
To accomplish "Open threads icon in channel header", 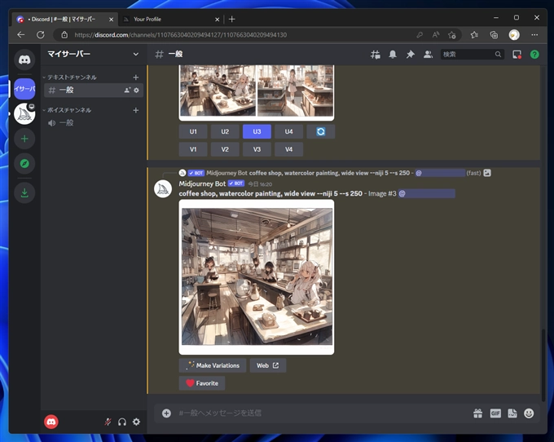I will 376,55.
